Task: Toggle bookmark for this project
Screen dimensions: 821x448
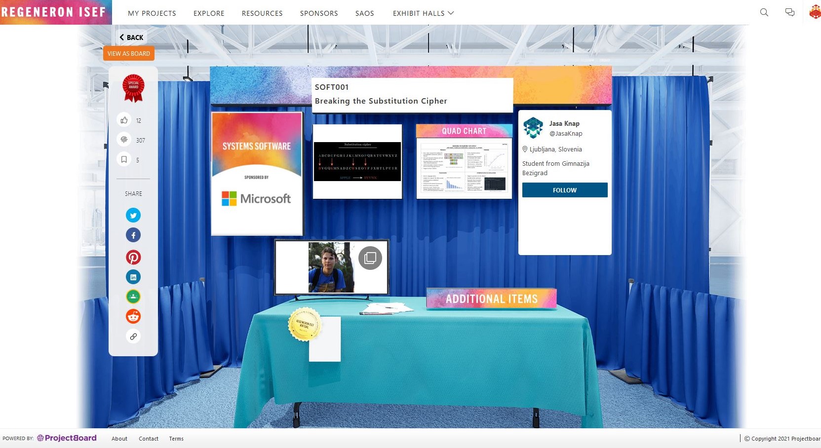Action: point(124,159)
